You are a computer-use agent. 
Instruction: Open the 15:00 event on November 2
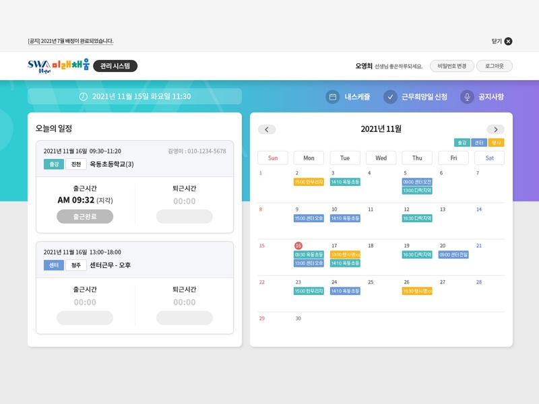(x=309, y=182)
